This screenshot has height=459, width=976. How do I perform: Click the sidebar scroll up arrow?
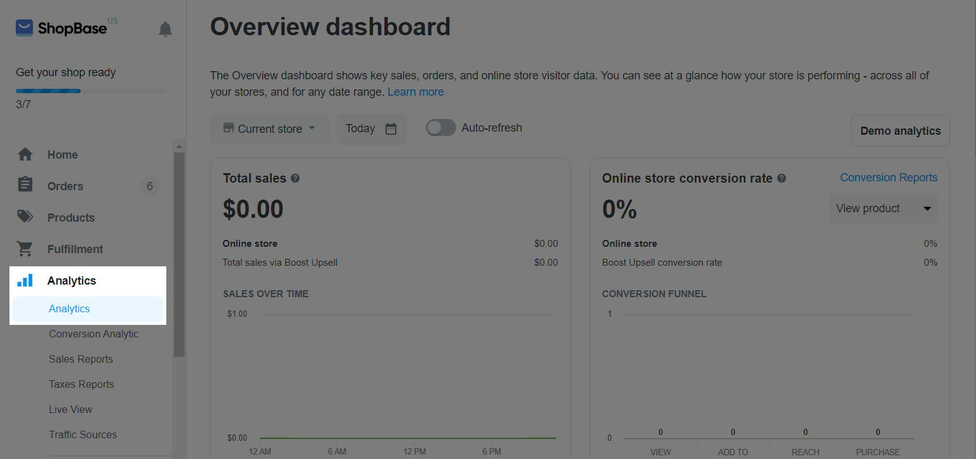179,146
